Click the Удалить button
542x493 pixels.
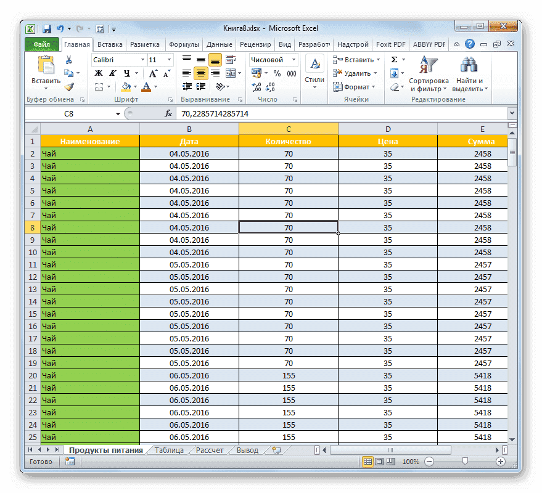click(357, 73)
